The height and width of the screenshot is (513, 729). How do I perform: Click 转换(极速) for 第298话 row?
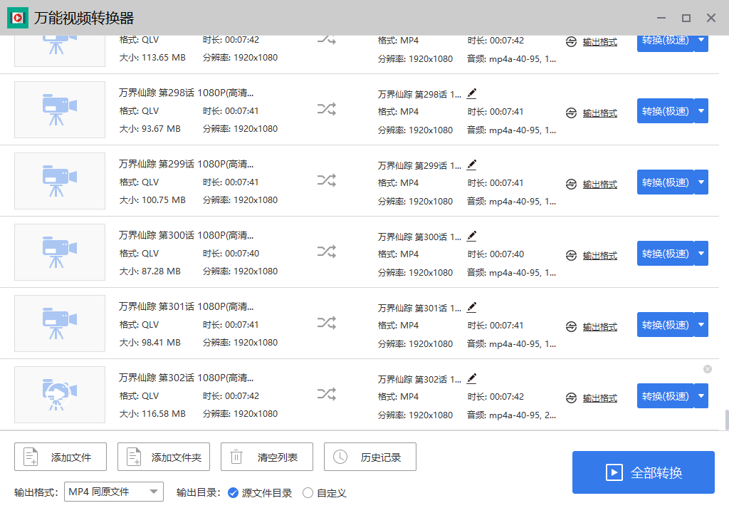[666, 110]
